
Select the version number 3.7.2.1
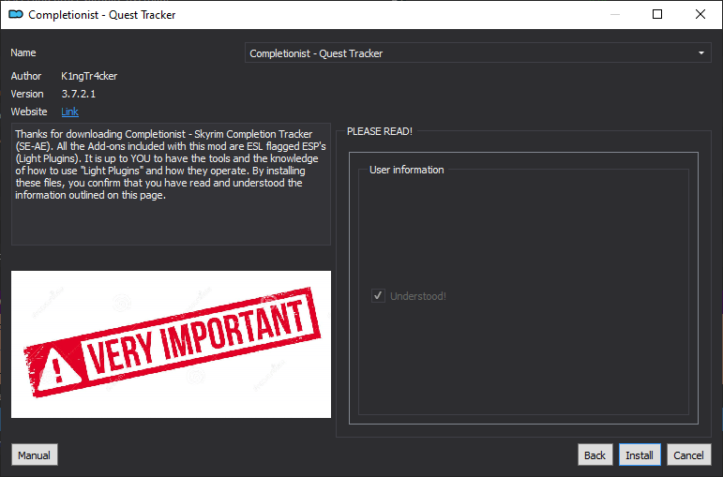point(79,94)
